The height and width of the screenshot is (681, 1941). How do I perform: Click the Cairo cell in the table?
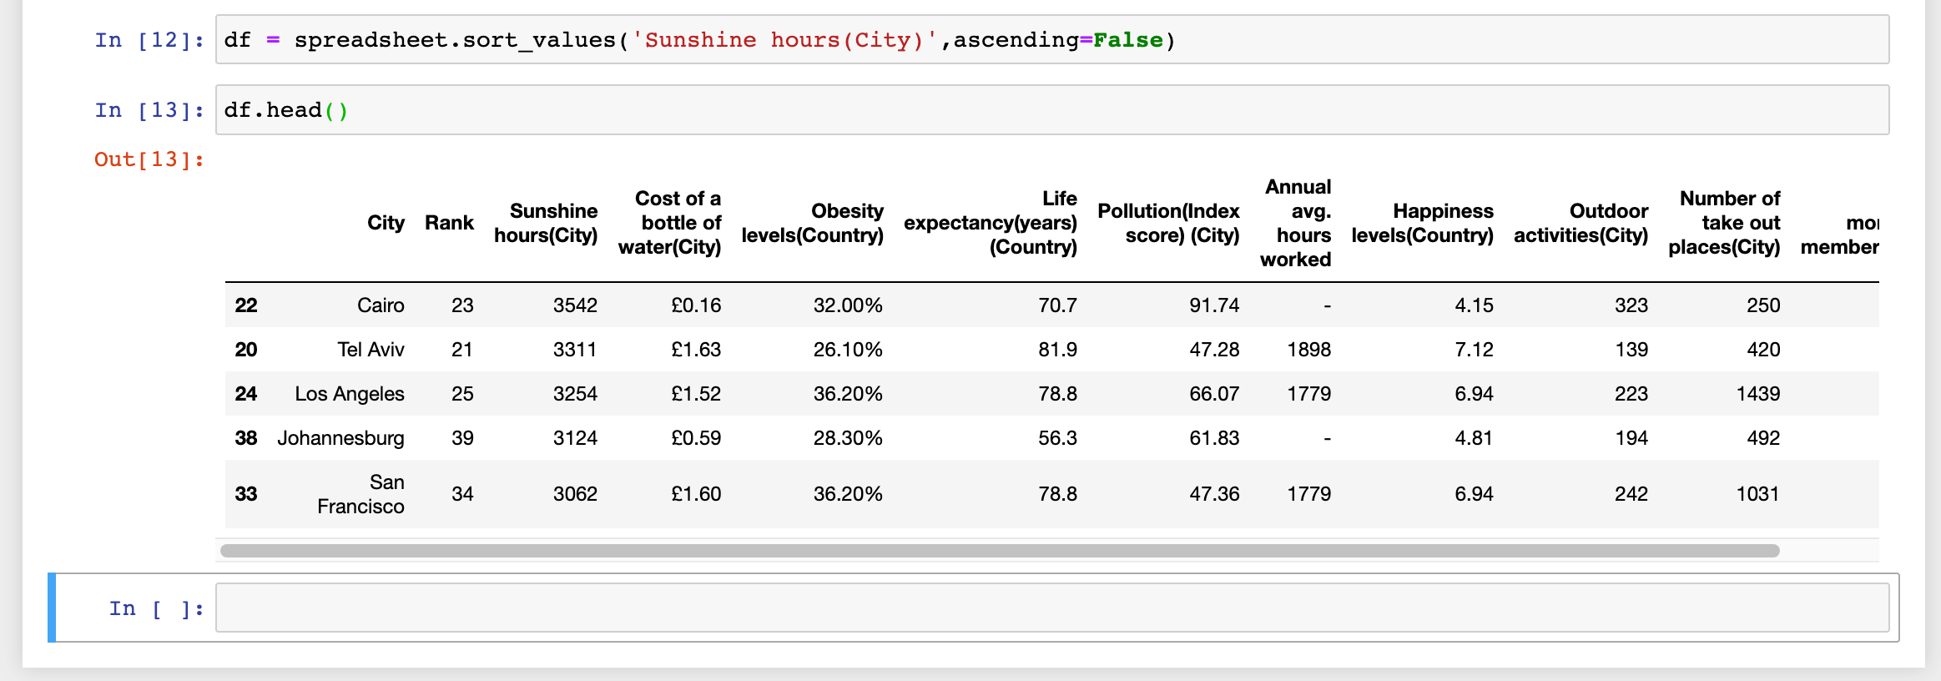point(381,305)
